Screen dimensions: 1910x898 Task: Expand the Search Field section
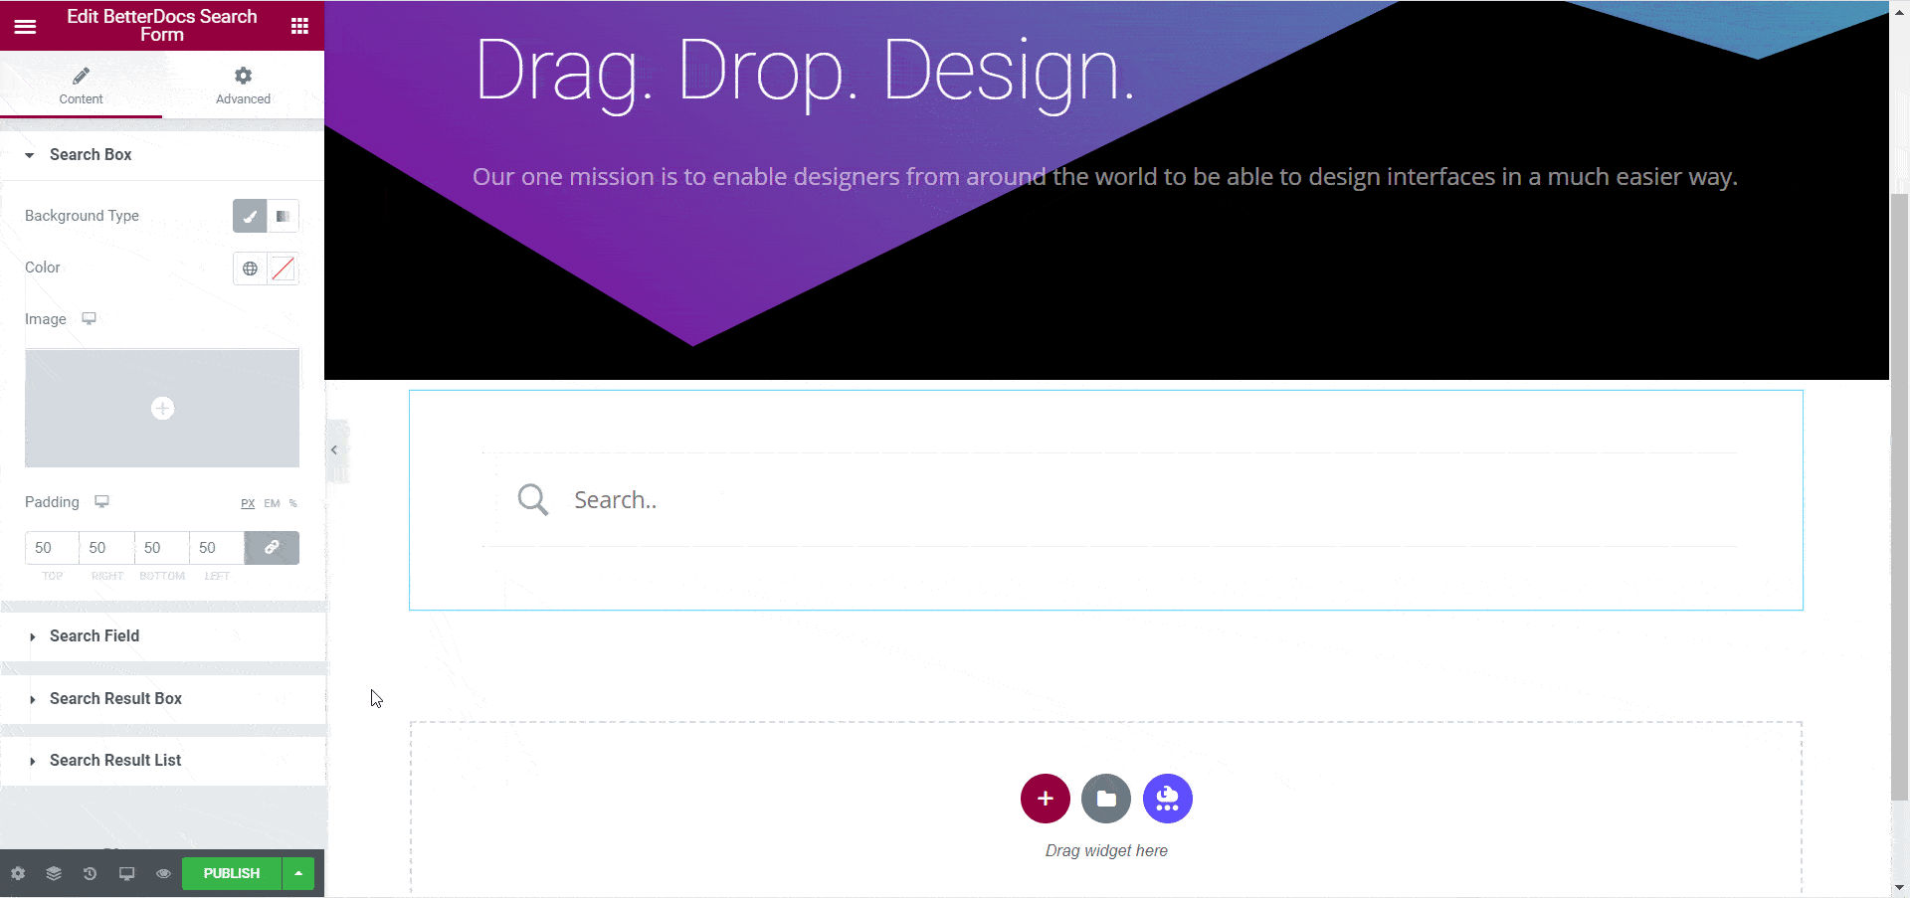[x=94, y=636]
